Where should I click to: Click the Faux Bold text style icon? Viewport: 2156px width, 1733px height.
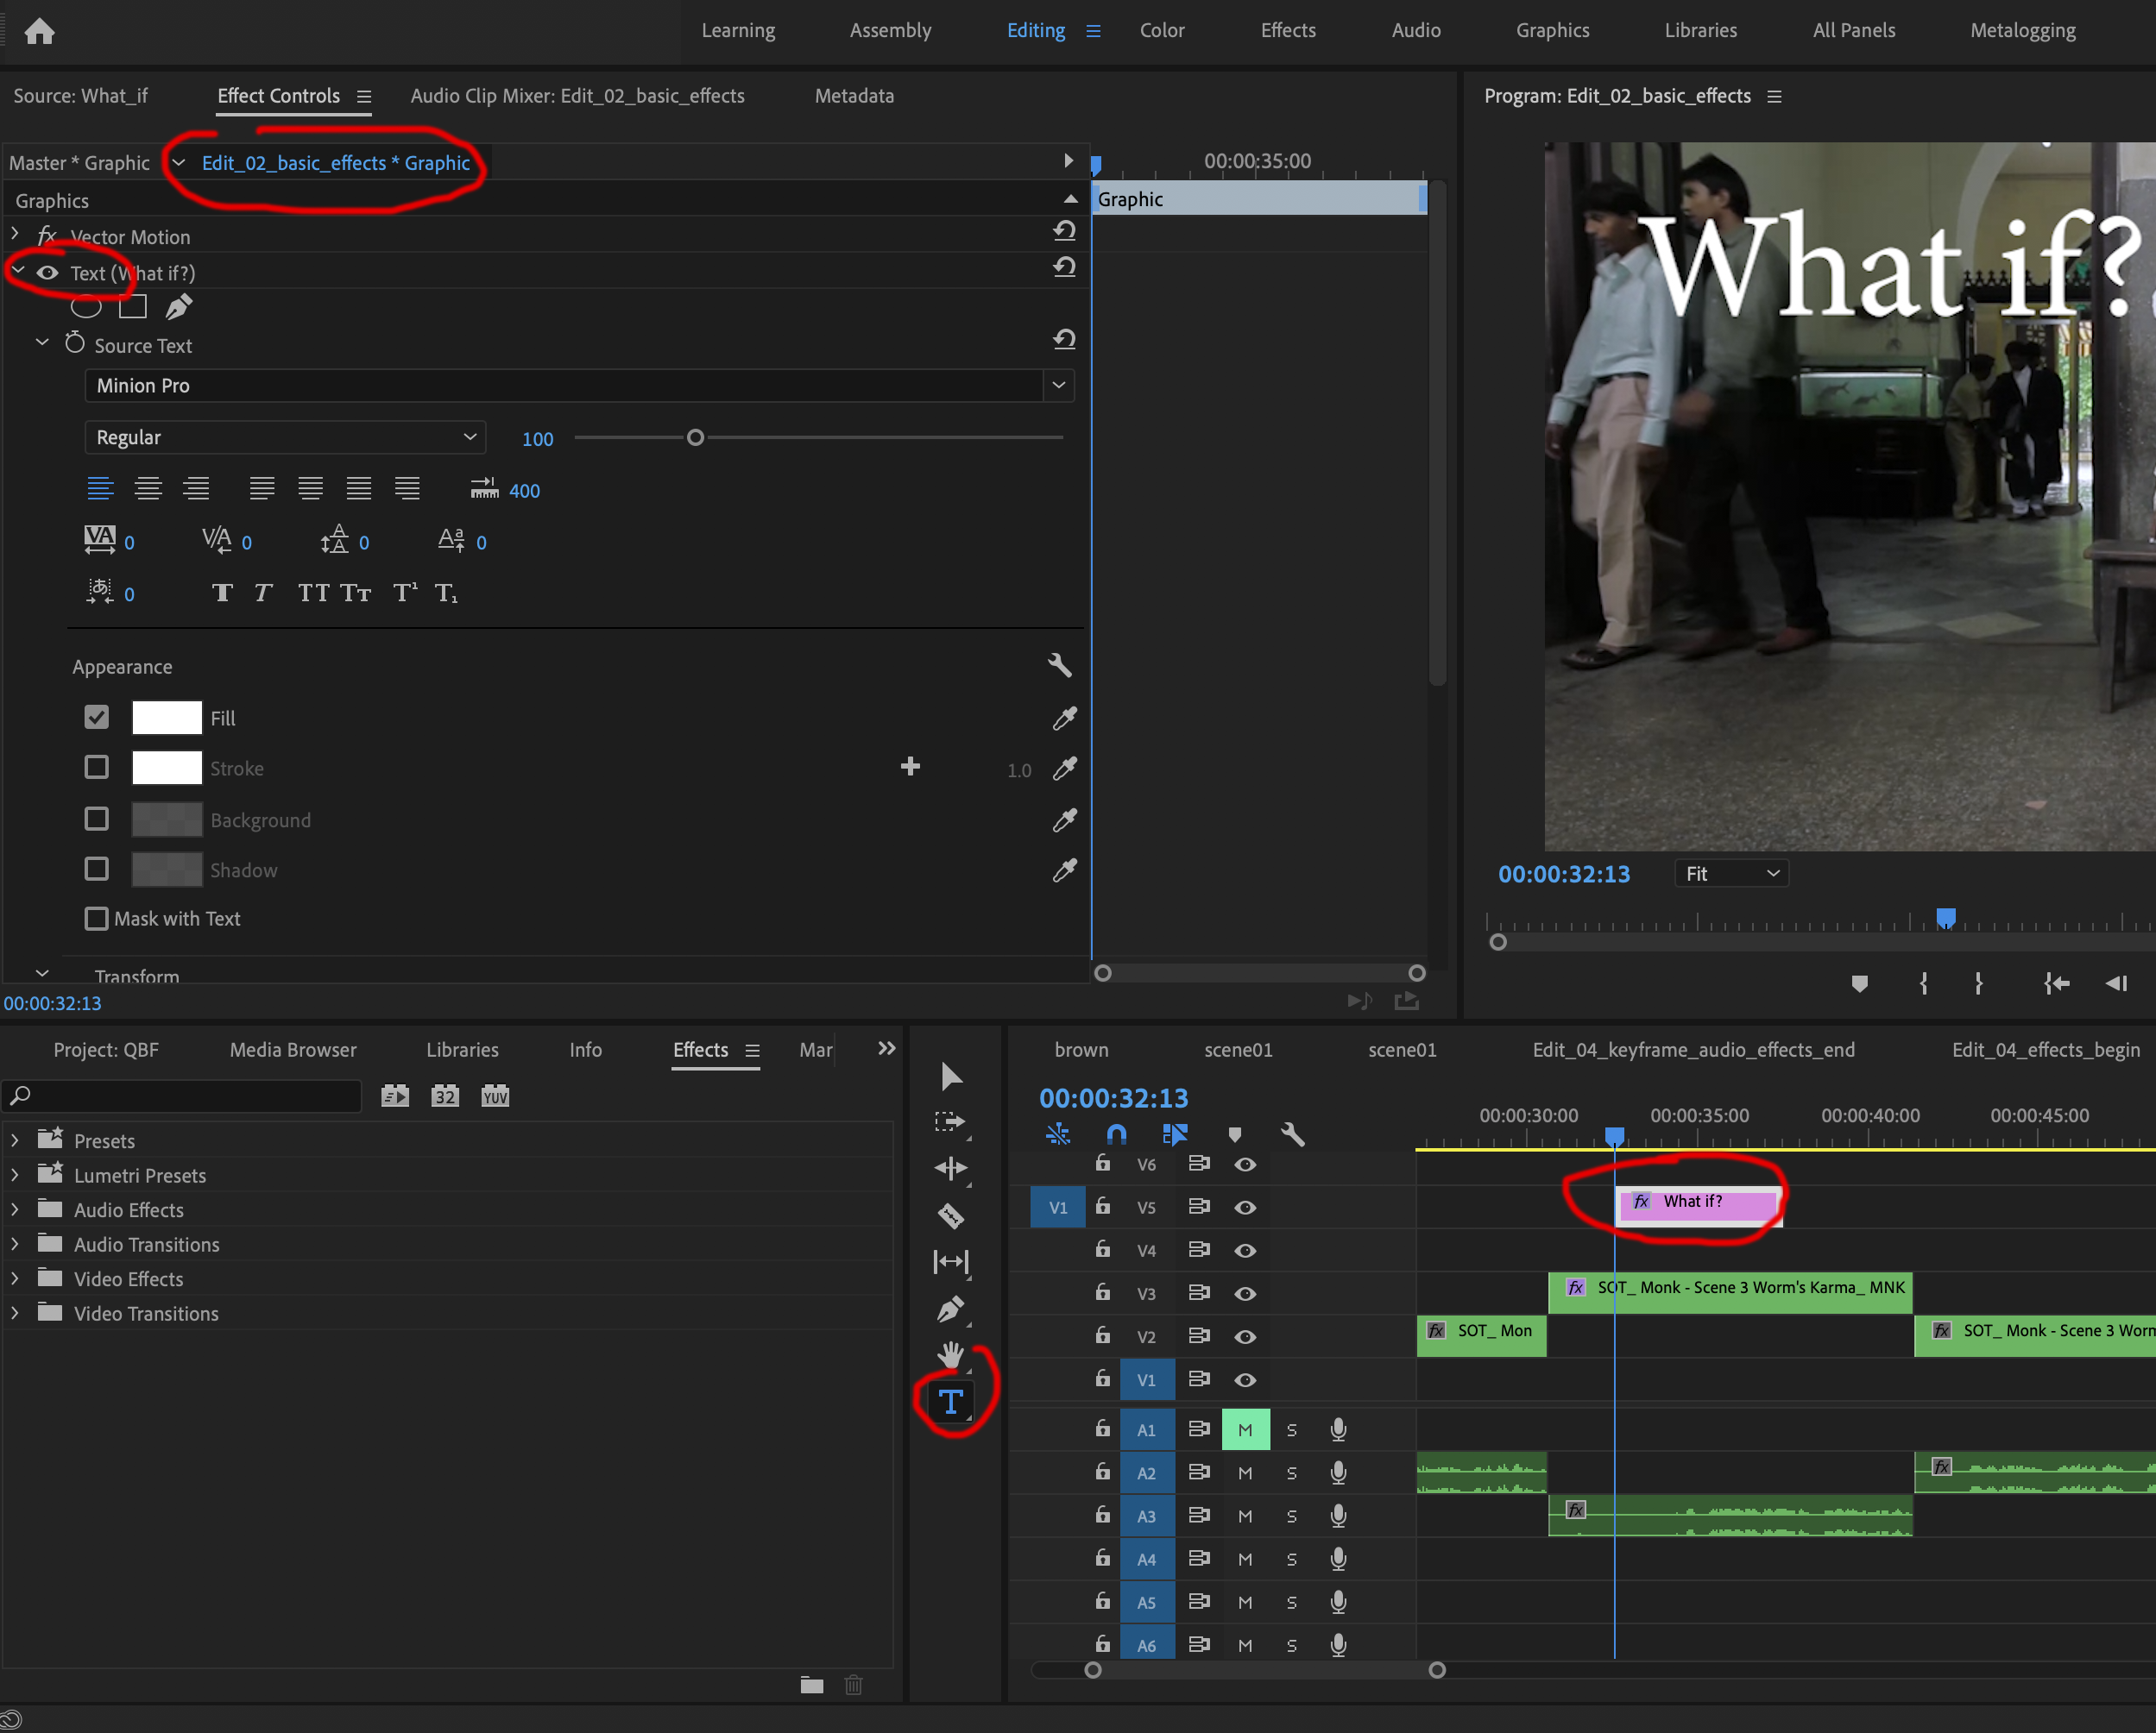[x=222, y=593]
